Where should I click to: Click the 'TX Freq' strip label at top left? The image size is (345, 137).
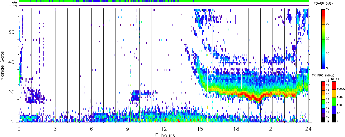tap(13, 5)
